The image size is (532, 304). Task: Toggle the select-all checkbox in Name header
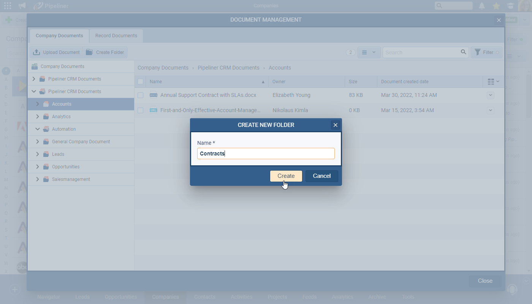[141, 82]
